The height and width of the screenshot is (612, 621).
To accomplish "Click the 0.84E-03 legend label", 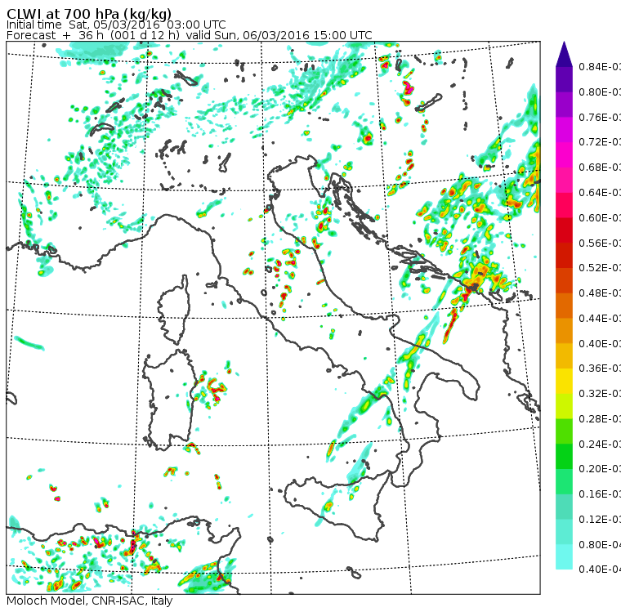I will [600, 66].
